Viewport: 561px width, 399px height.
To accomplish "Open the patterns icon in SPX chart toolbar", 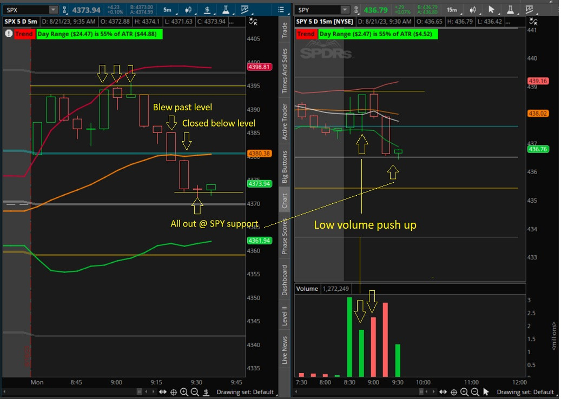I will tap(245, 10).
